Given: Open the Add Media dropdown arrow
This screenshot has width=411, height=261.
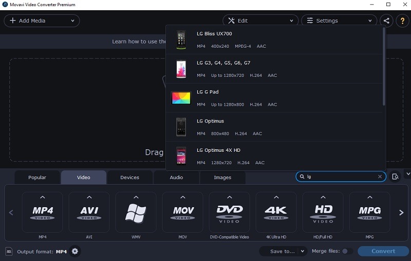Looking at the screenshot, I should [x=72, y=21].
